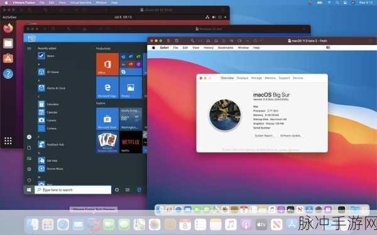Open Edge from the Windows taskbar
The width and height of the screenshot is (377, 235).
[139, 190]
